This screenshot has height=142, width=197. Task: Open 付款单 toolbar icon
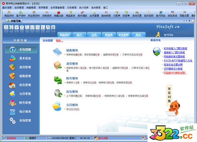[117, 14]
